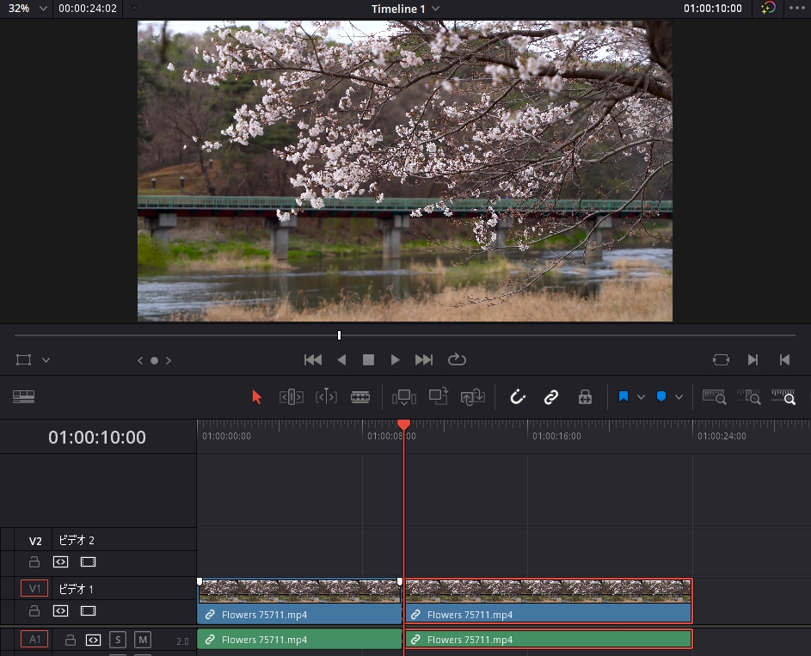Toggle timeline Snapping magnet icon

(x=518, y=397)
